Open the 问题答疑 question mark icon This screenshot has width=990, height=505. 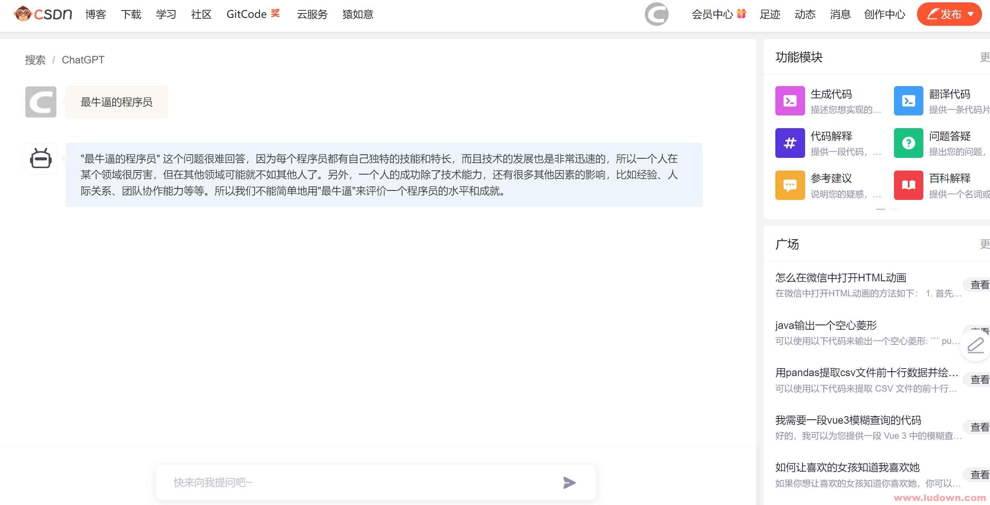[909, 143]
